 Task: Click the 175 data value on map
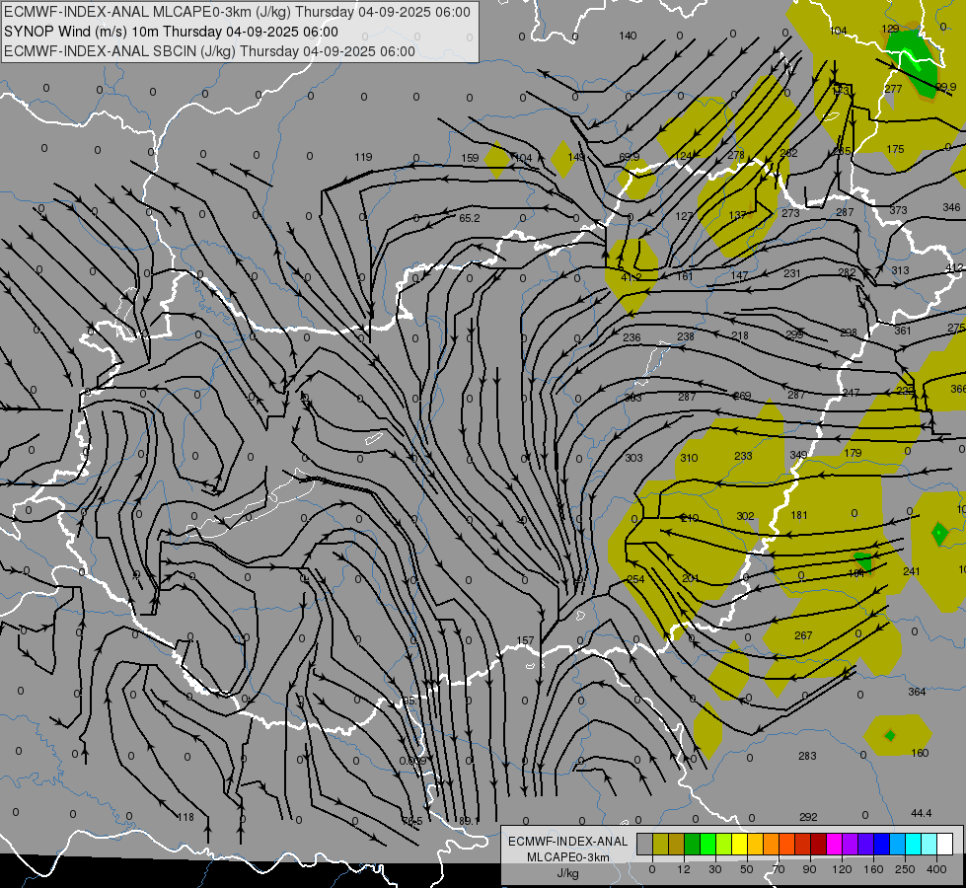[x=895, y=149]
